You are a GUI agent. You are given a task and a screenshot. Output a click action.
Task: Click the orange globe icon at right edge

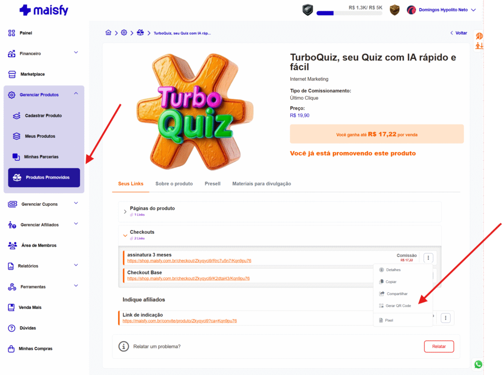479,36
